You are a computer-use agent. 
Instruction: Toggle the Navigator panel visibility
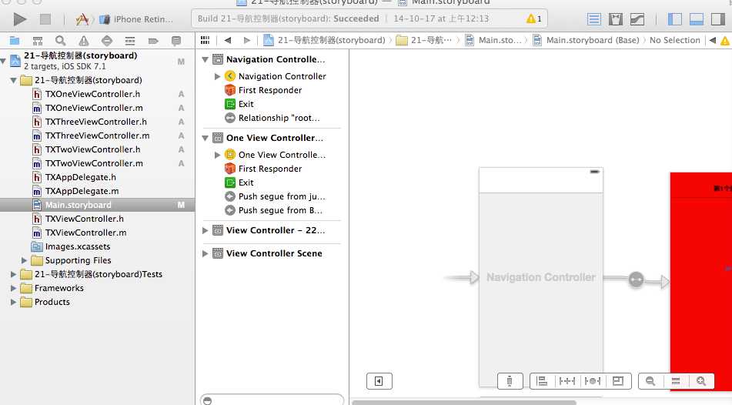click(x=674, y=19)
